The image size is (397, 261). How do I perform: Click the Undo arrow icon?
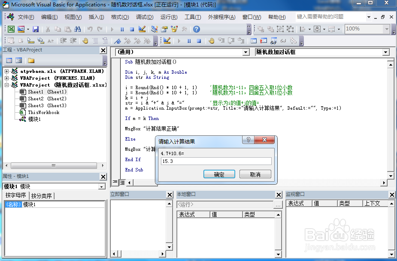[x=90, y=29]
